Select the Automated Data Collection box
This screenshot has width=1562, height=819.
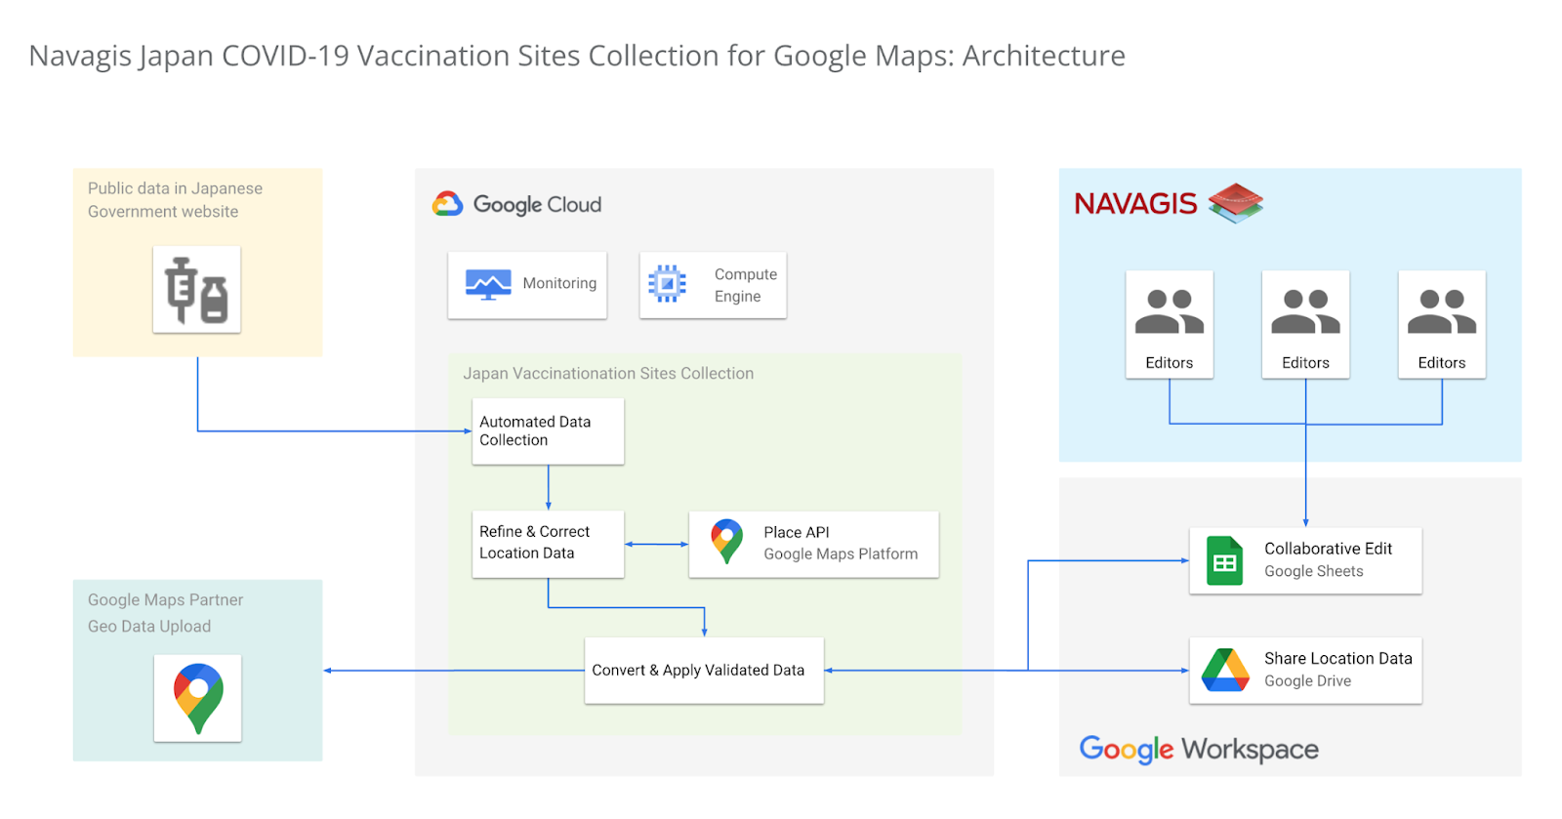(548, 430)
